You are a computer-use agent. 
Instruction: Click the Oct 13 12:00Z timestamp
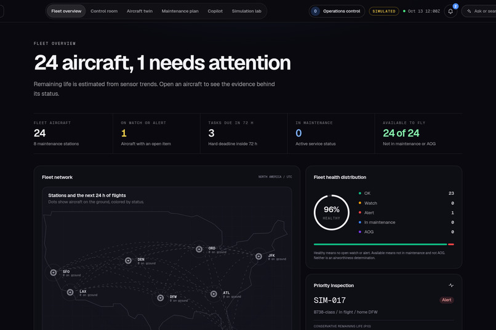coord(424,11)
